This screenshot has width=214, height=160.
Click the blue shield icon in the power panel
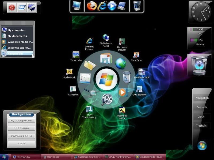[x=32, y=7]
